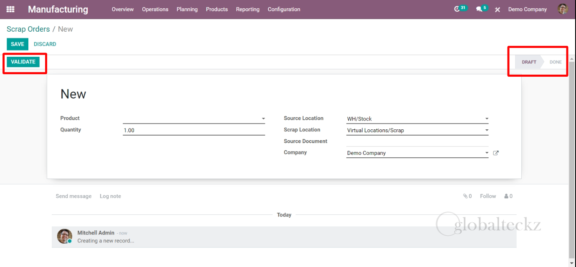Select the DONE status stage
Viewport: 576px width, 267px height.
(x=556, y=62)
